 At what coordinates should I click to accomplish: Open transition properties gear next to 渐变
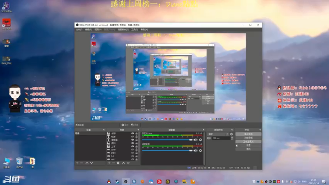click(x=232, y=134)
